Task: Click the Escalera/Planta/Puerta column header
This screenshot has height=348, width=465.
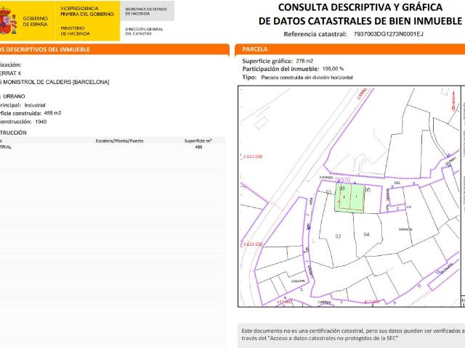Action: [x=120, y=140]
